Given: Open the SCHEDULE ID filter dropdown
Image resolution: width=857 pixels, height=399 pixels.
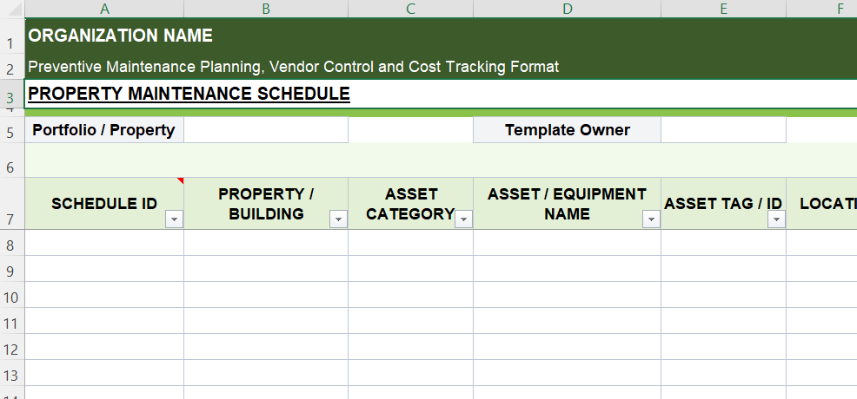Looking at the screenshot, I should 174,220.
